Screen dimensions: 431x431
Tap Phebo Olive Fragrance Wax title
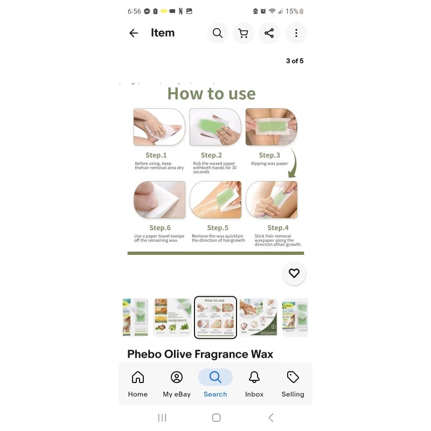coord(200,354)
